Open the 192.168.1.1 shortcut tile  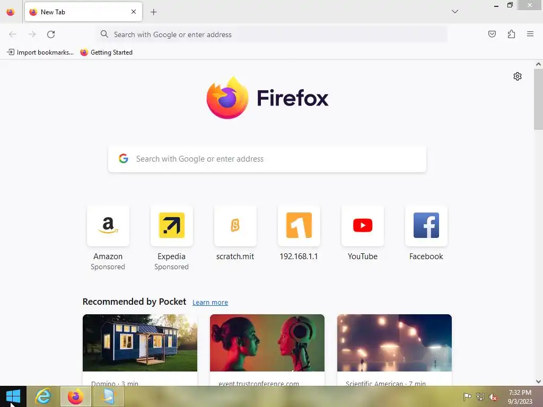coord(299,226)
